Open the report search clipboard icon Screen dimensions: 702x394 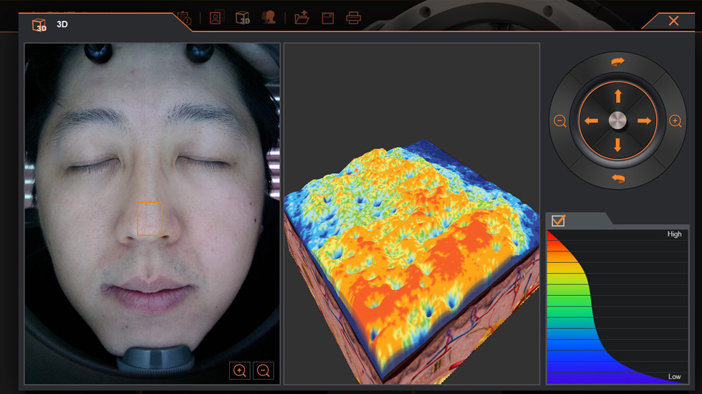pyautogui.click(x=185, y=18)
